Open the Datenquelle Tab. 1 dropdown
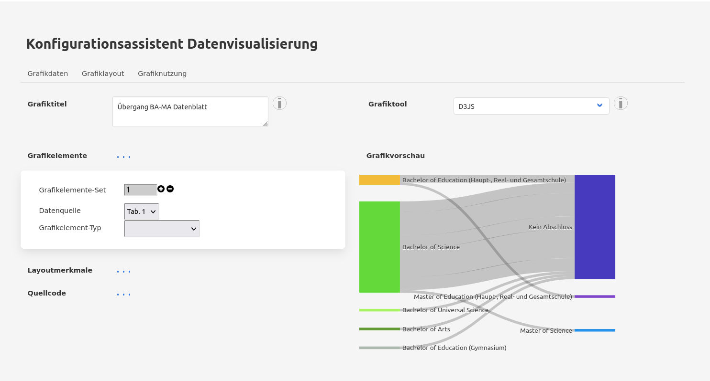The width and height of the screenshot is (710, 381). (x=141, y=212)
